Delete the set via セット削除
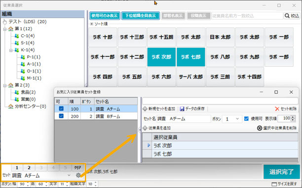The width and height of the screenshot is (302, 188). click(286, 109)
